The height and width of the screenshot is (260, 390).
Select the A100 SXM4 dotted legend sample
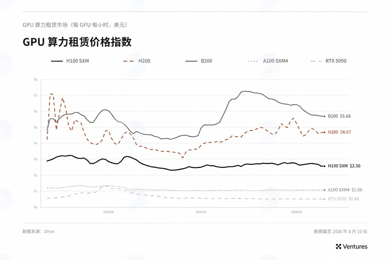pos(253,61)
